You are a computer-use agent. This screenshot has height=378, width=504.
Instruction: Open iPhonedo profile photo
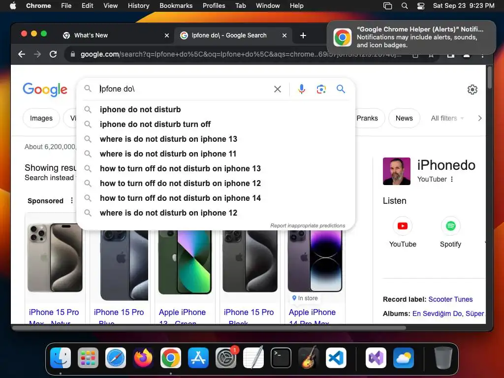point(397,171)
